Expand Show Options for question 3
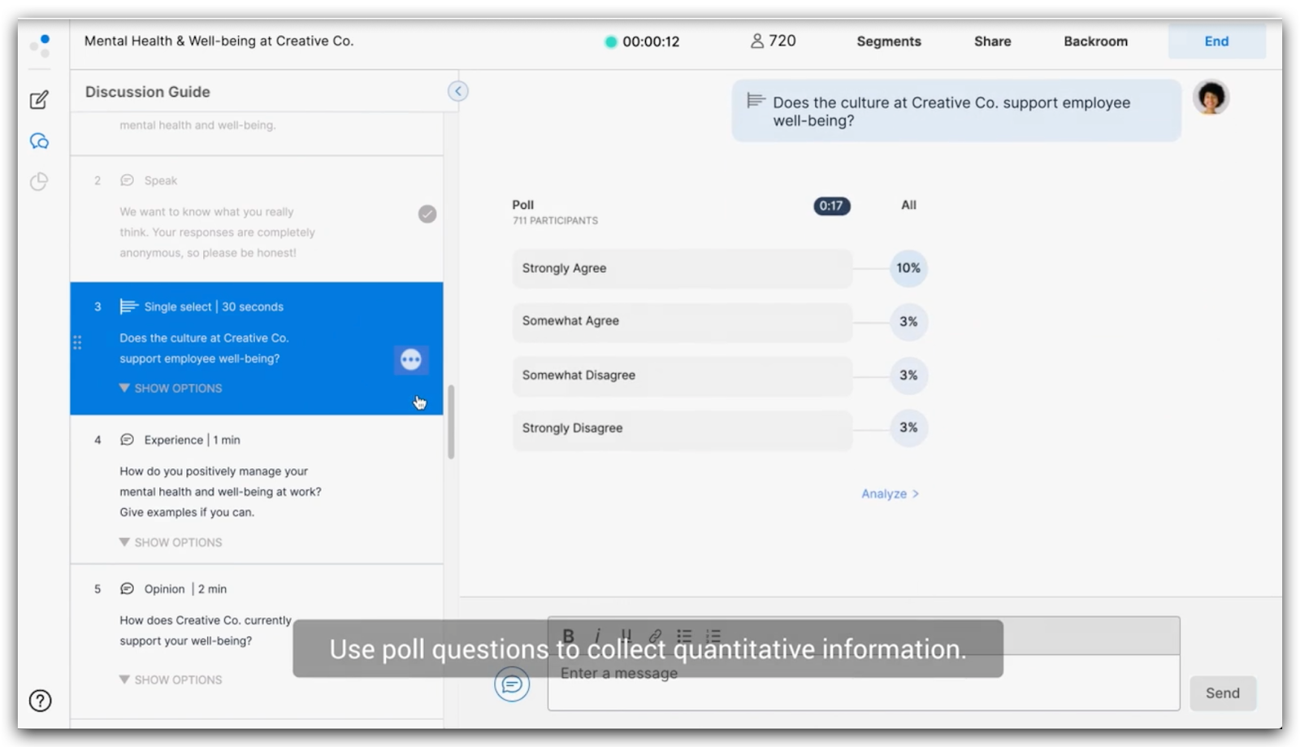The width and height of the screenshot is (1300, 747). [171, 388]
